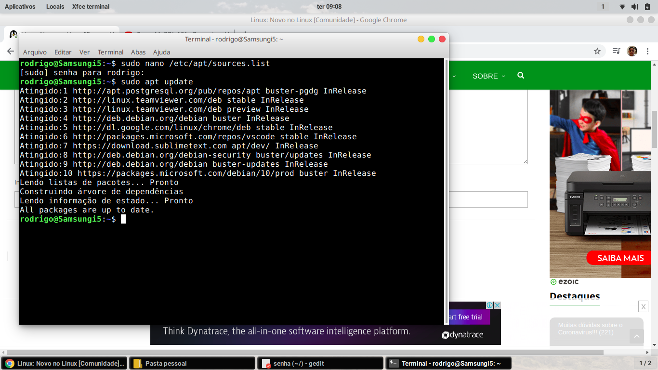
Task: Open the Aplicativos panel menu
Action: (20, 6)
